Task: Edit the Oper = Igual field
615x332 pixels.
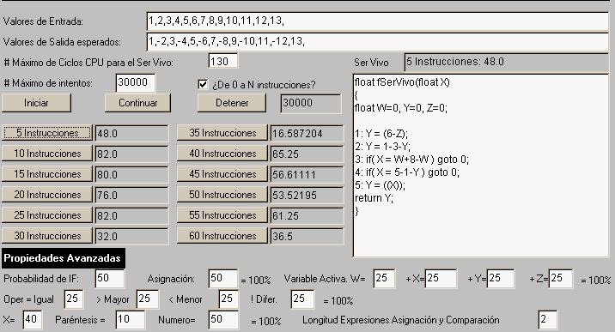Action: pos(74,299)
